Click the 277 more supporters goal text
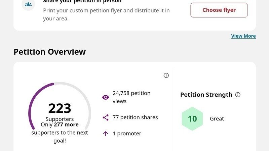 coord(60,129)
